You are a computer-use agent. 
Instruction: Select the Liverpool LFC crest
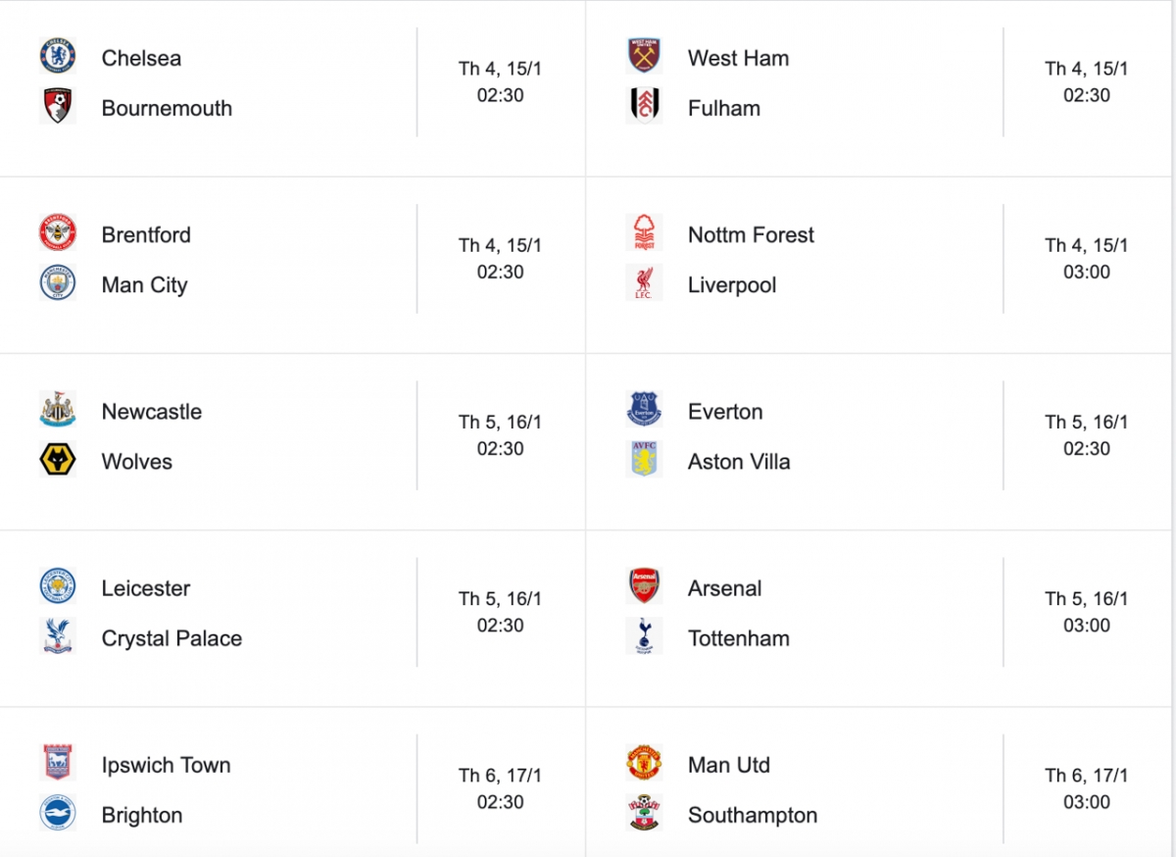point(644,282)
